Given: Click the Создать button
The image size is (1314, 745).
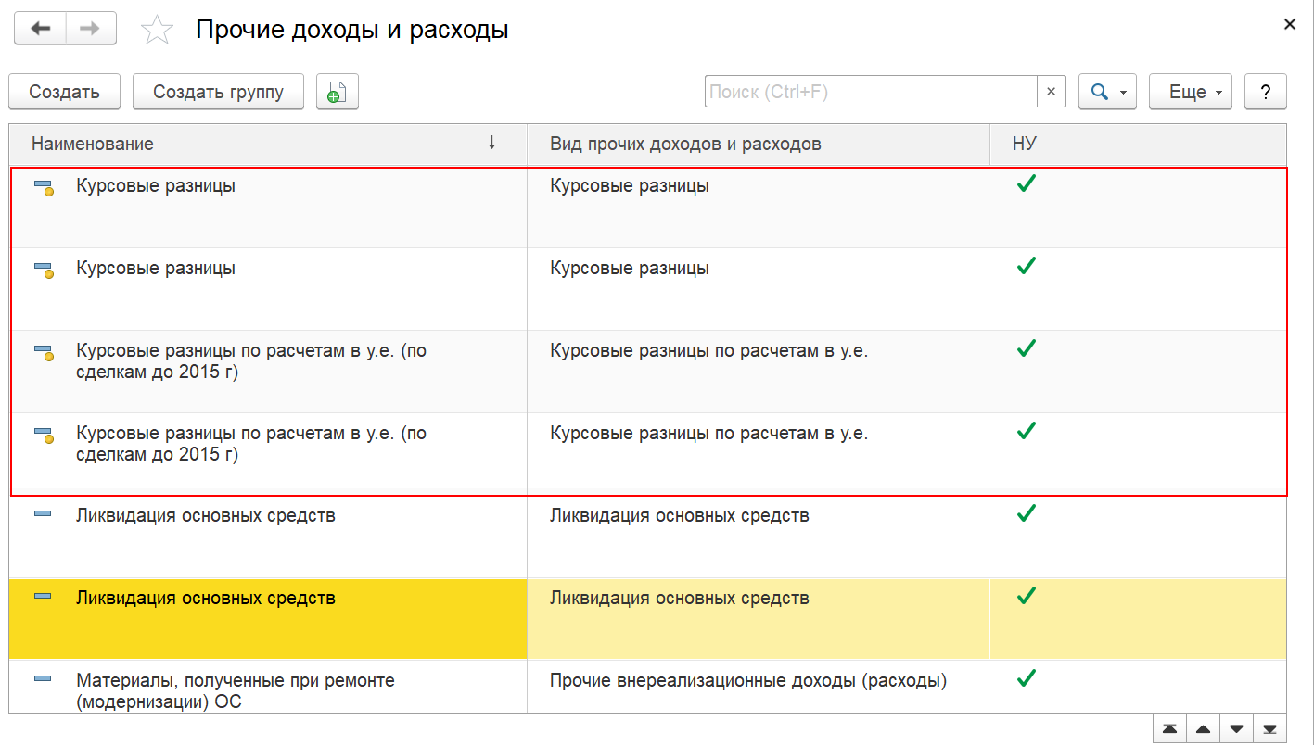Looking at the screenshot, I should 65,92.
